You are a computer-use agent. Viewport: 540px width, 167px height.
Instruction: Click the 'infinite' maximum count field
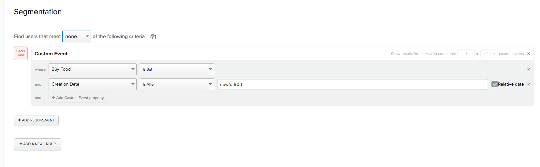pyautogui.click(x=489, y=54)
